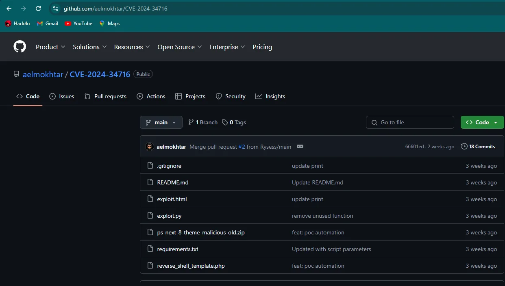Screen dimensions: 505x286
Task: Click the browser back arrow
Action: [x=9, y=9]
